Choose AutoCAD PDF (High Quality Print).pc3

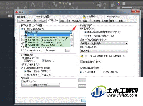48,40
